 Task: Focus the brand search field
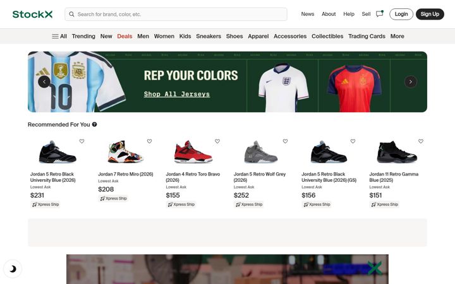point(176,14)
